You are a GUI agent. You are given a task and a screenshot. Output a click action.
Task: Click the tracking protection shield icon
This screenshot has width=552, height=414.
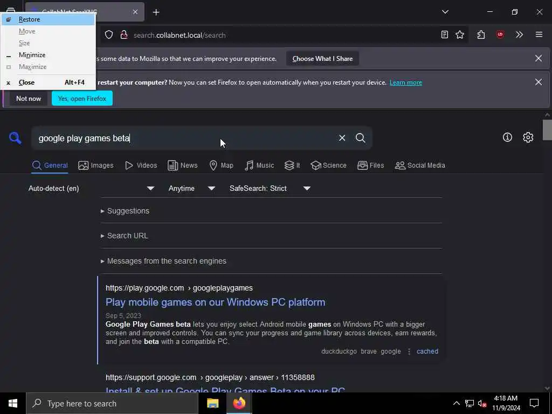pyautogui.click(x=109, y=35)
